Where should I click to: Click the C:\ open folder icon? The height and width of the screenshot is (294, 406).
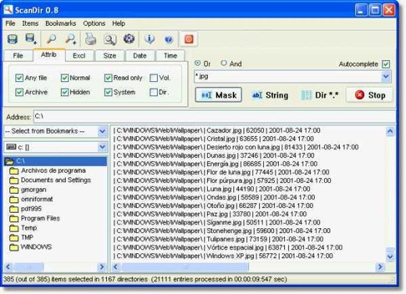(10, 161)
